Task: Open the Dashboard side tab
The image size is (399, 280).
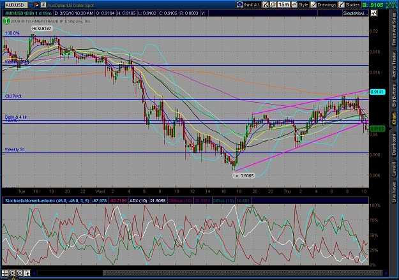Action: 394,145
